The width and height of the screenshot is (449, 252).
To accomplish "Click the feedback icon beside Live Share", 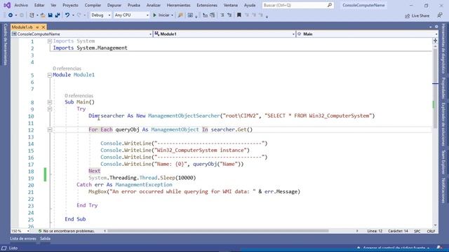I will (440, 15).
